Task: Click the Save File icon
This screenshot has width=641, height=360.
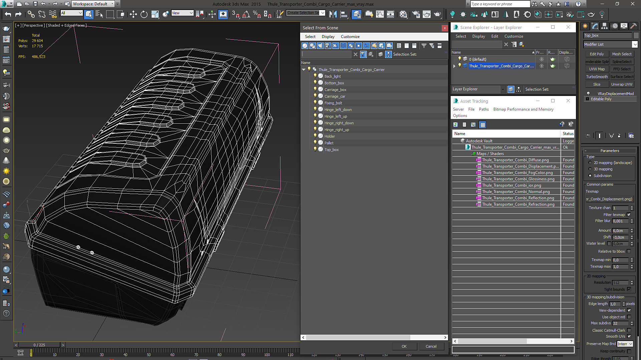Action: pos(35,4)
